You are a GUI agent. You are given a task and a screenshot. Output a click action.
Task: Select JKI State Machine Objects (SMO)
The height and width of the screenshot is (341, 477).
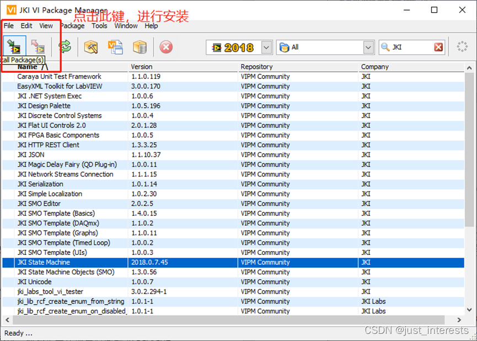click(233, 272)
